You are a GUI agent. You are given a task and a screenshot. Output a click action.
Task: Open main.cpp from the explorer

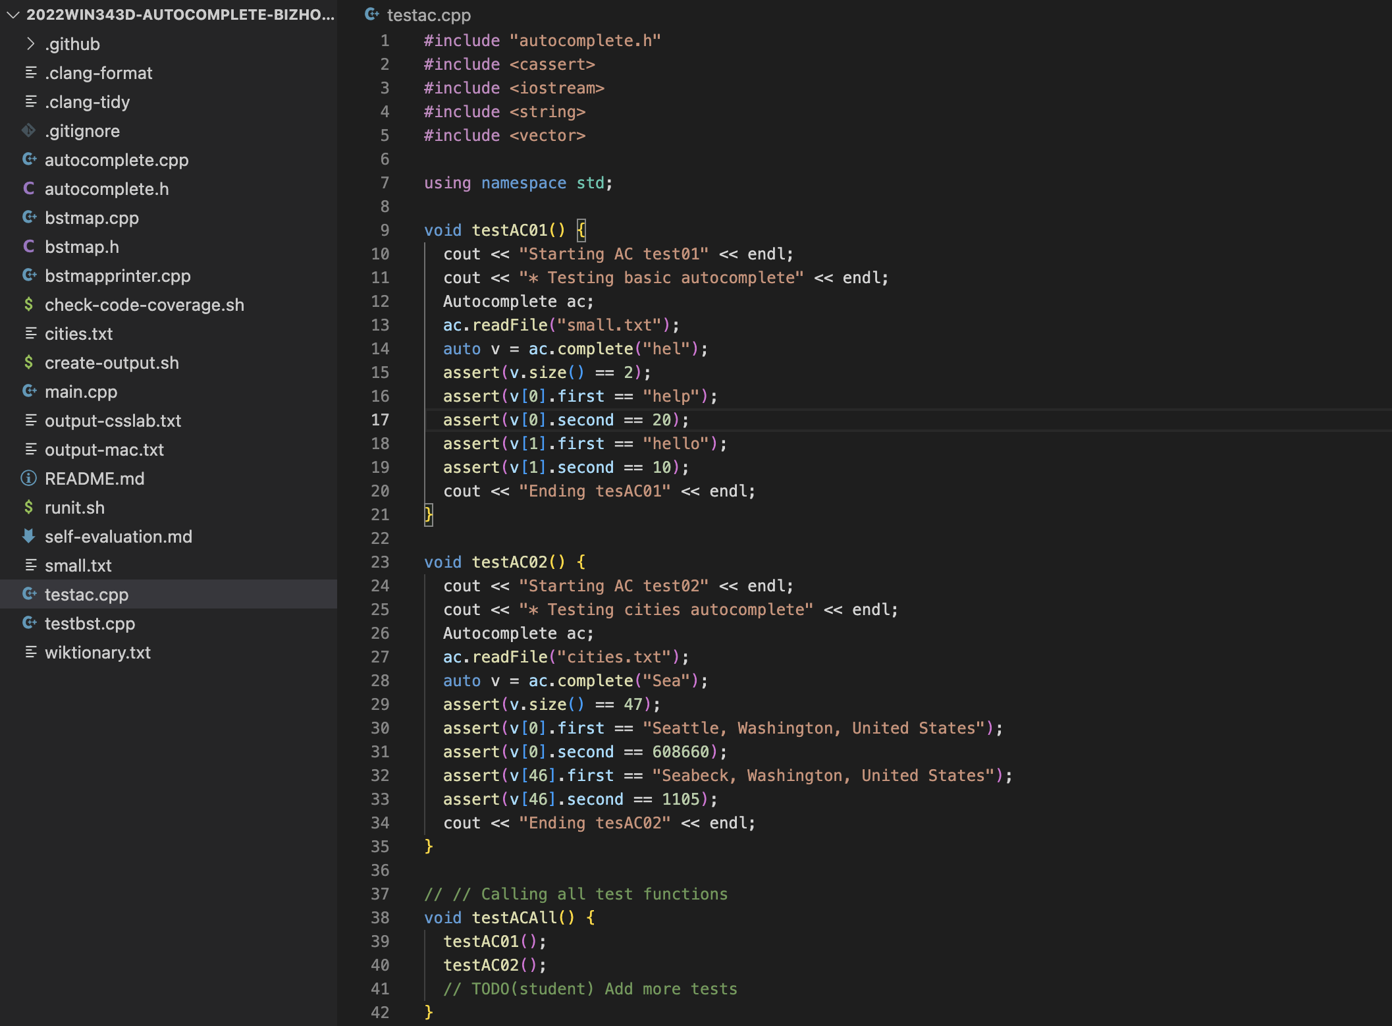click(x=82, y=391)
